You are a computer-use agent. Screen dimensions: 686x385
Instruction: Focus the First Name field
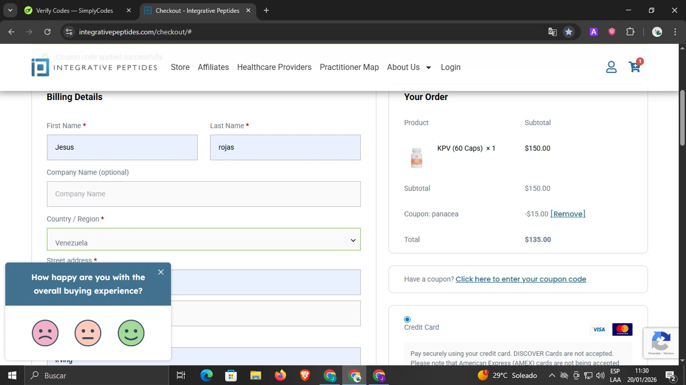(122, 148)
